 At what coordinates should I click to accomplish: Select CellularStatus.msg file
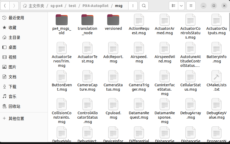[x=190, y=81]
